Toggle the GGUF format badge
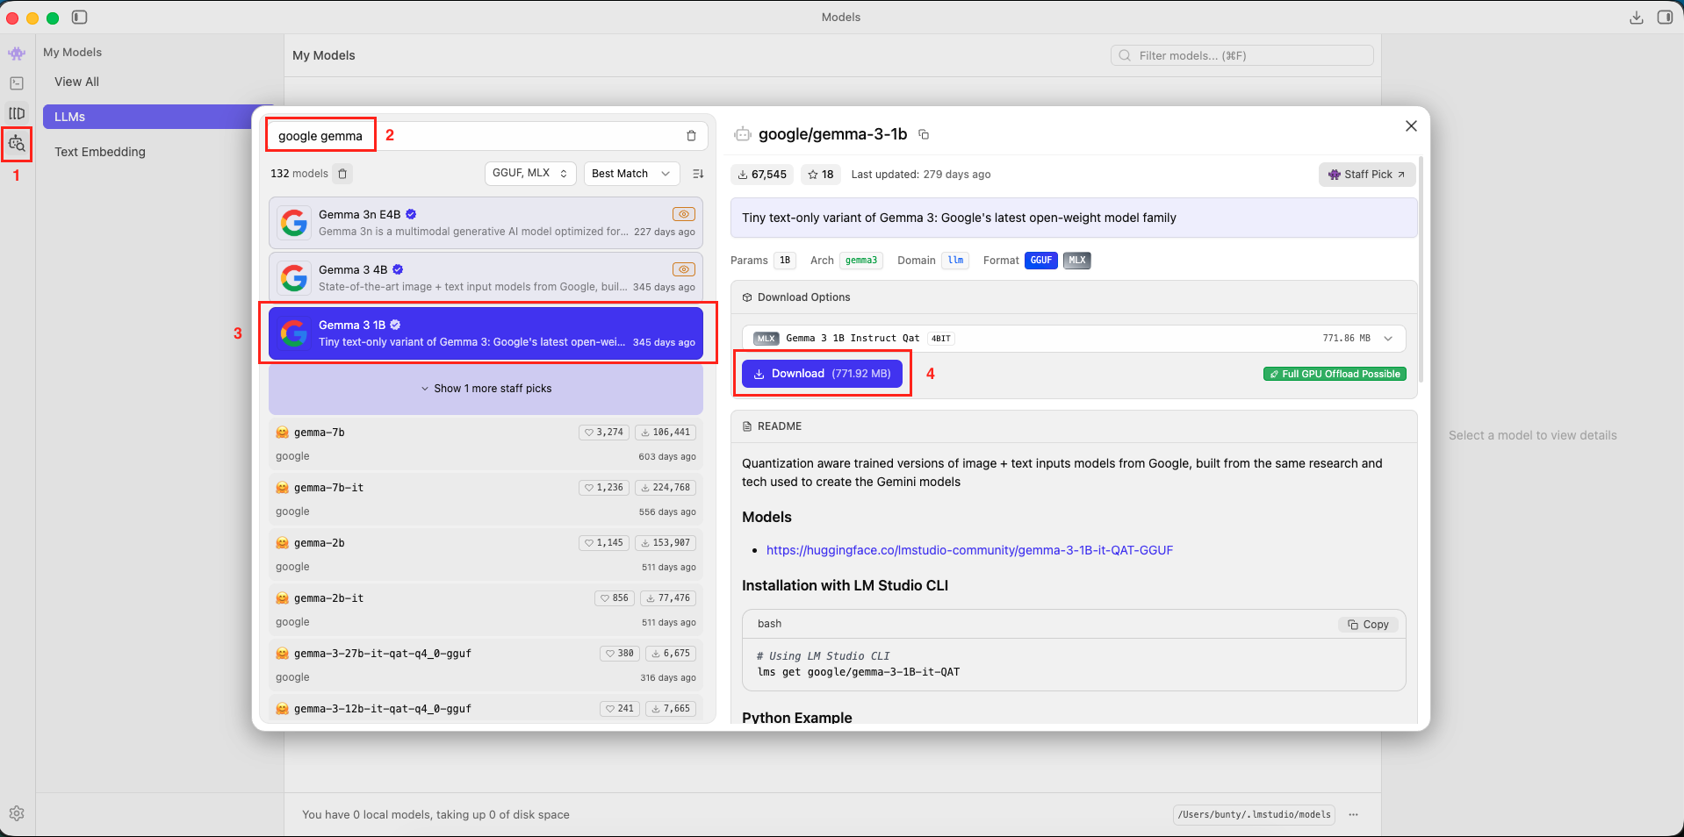The height and width of the screenshot is (837, 1684). pos(1040,261)
